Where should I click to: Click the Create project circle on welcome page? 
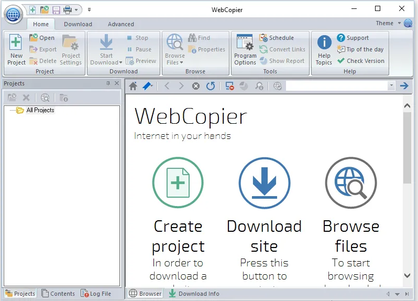tap(178, 182)
